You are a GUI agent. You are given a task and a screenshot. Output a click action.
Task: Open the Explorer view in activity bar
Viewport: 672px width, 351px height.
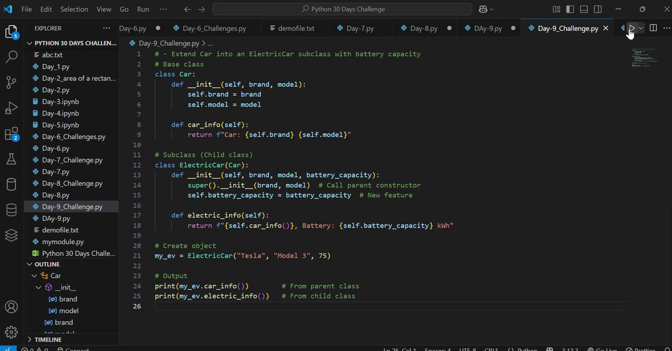pos(12,31)
